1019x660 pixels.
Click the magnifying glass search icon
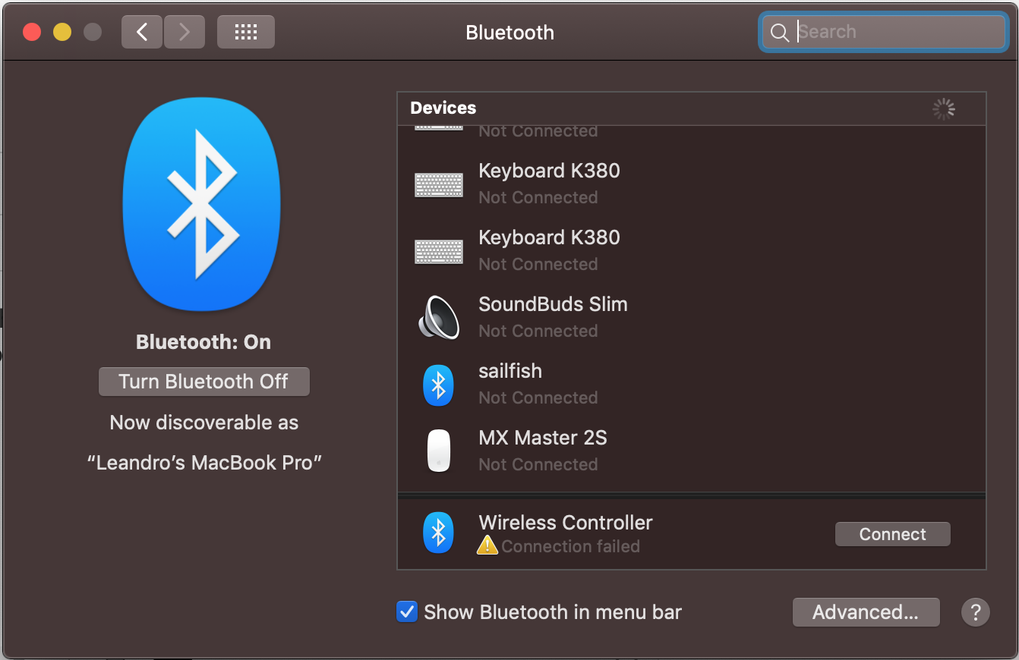pos(780,32)
